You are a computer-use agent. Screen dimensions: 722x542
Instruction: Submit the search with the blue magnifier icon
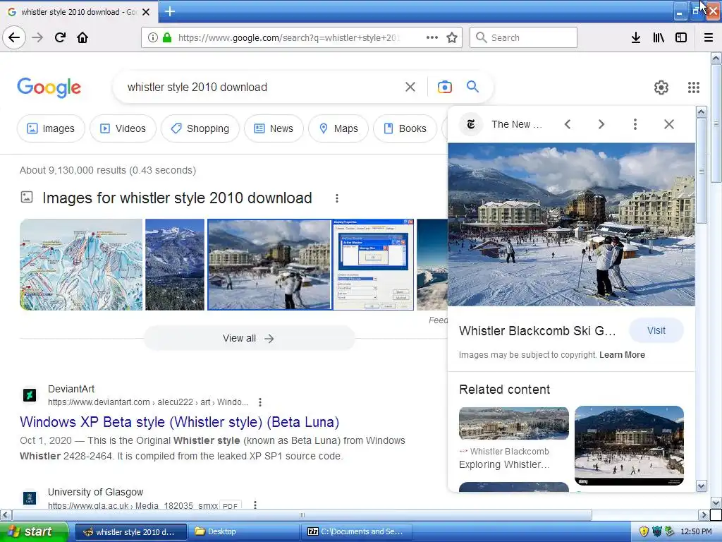pyautogui.click(x=472, y=86)
